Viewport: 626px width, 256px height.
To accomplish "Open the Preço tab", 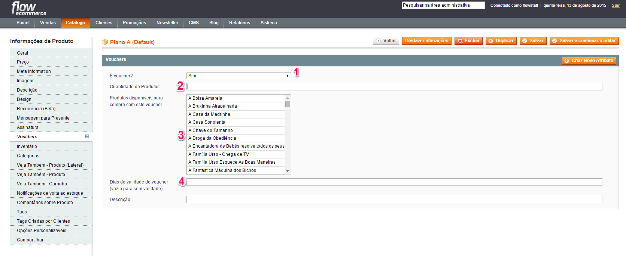I will 51,62.
